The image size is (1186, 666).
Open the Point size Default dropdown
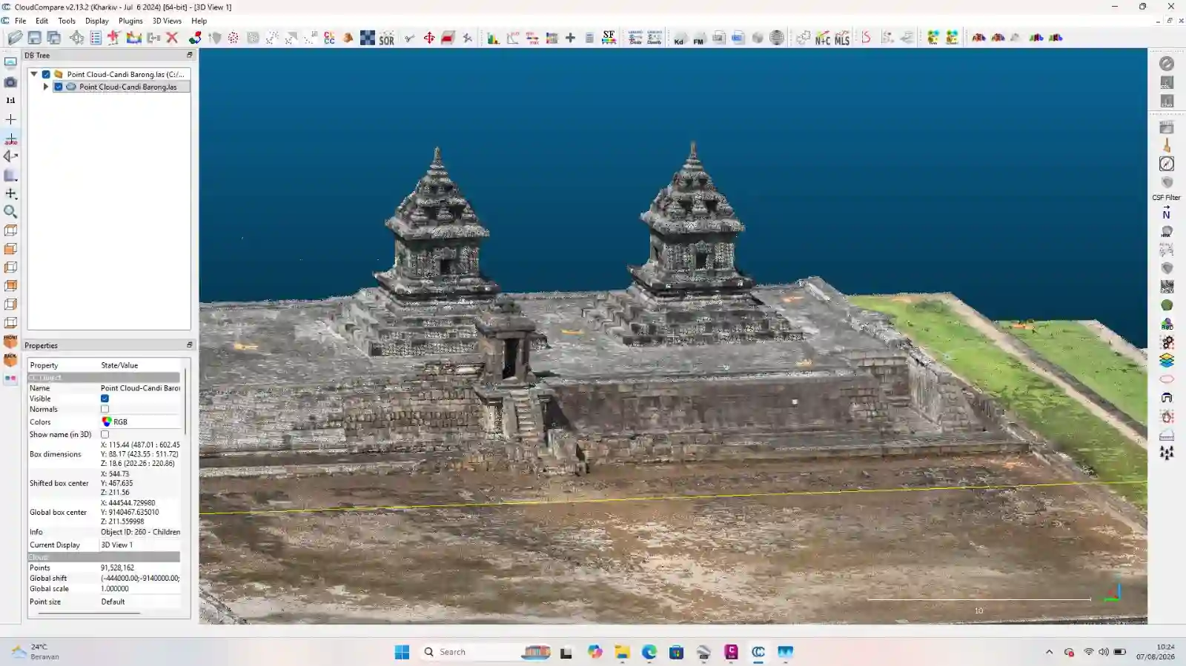coord(139,602)
